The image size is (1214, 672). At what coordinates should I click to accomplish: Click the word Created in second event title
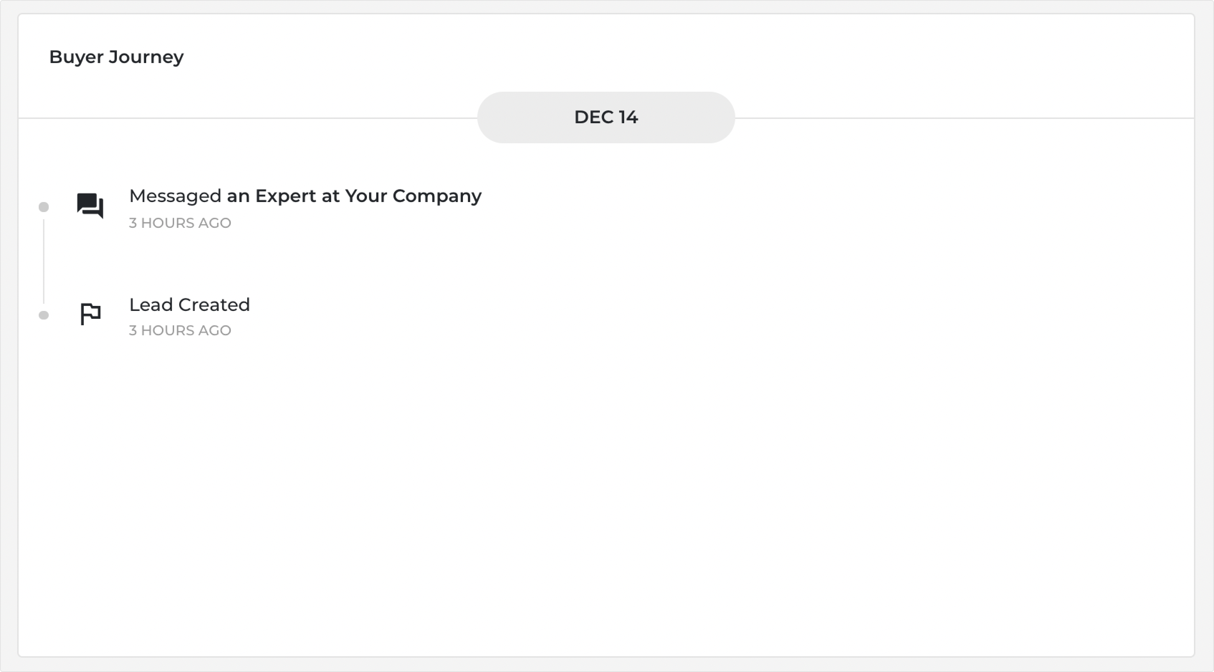coord(214,305)
